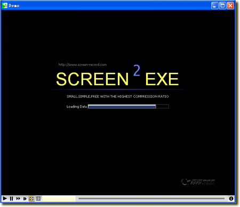Open the Demo window system menu icon

[x=5, y=5]
